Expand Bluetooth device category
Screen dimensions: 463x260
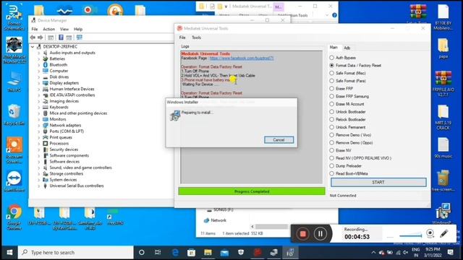(x=38, y=65)
